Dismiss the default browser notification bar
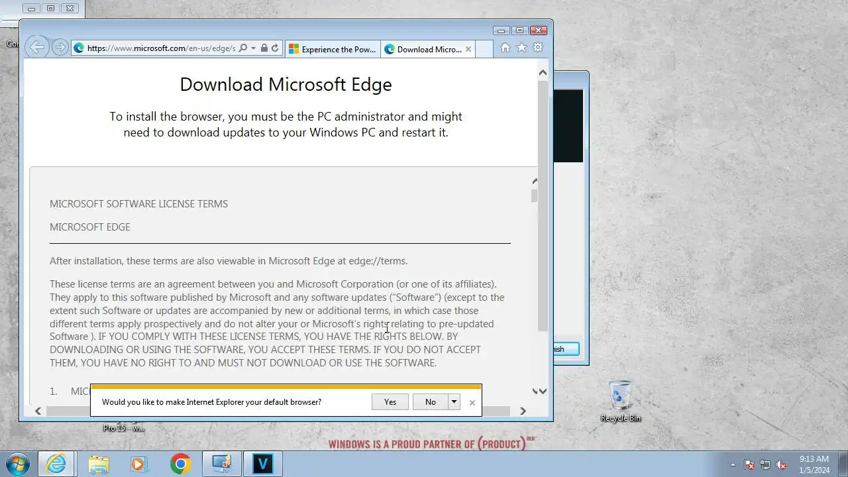 (x=472, y=402)
